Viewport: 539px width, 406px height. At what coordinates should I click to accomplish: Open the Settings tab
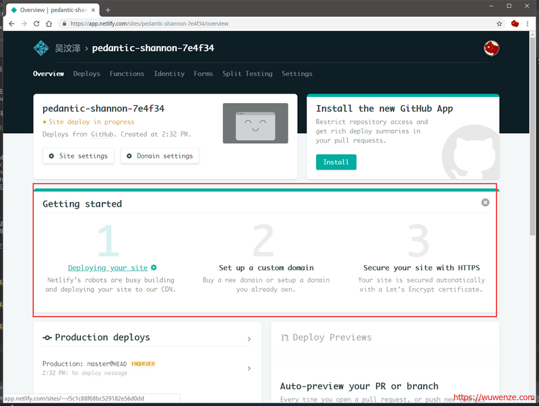point(297,73)
